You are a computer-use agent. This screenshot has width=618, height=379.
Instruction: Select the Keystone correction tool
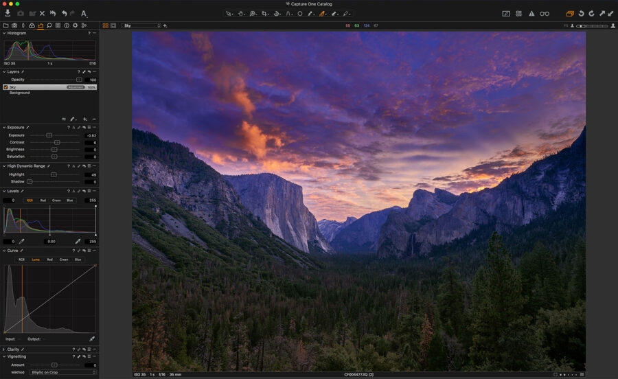coord(289,14)
